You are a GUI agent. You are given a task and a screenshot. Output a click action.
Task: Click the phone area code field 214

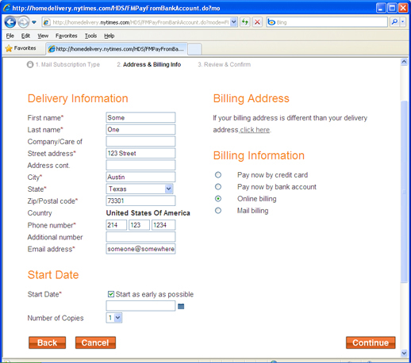(117, 225)
